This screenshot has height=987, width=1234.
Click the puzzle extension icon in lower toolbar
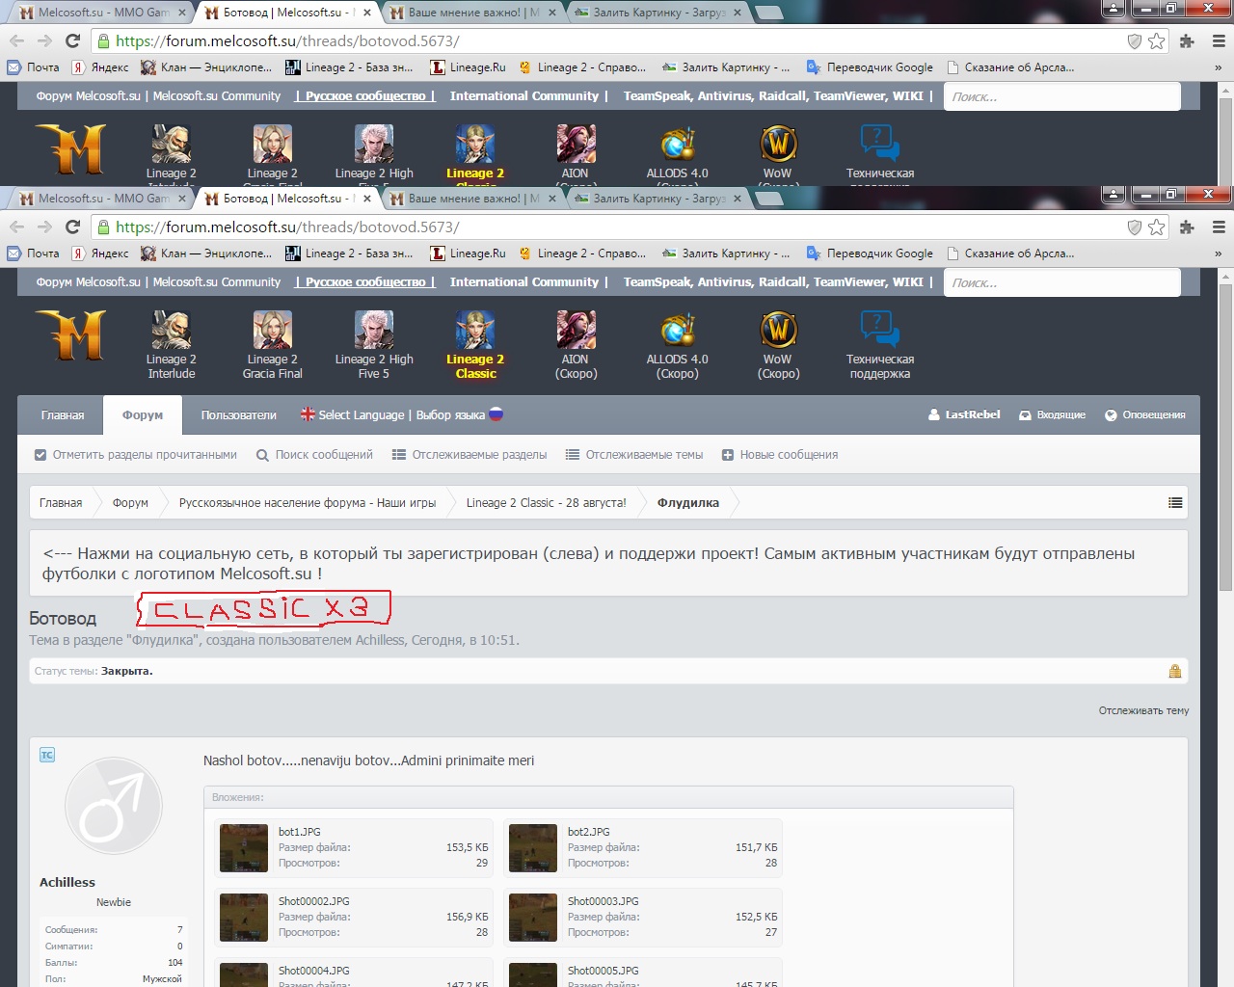pos(1188,227)
